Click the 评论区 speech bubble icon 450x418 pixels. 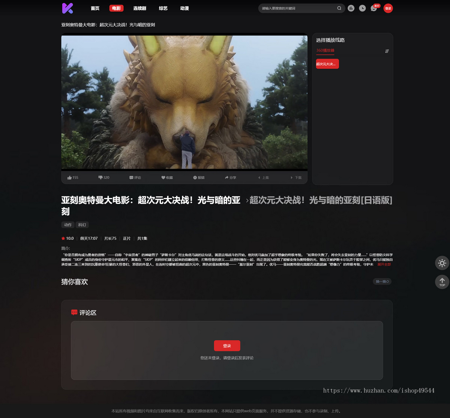[74, 312]
